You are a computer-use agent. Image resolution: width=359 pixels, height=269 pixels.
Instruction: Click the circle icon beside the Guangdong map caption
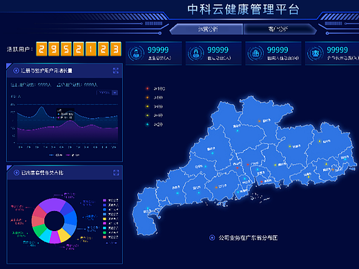pos(212,238)
